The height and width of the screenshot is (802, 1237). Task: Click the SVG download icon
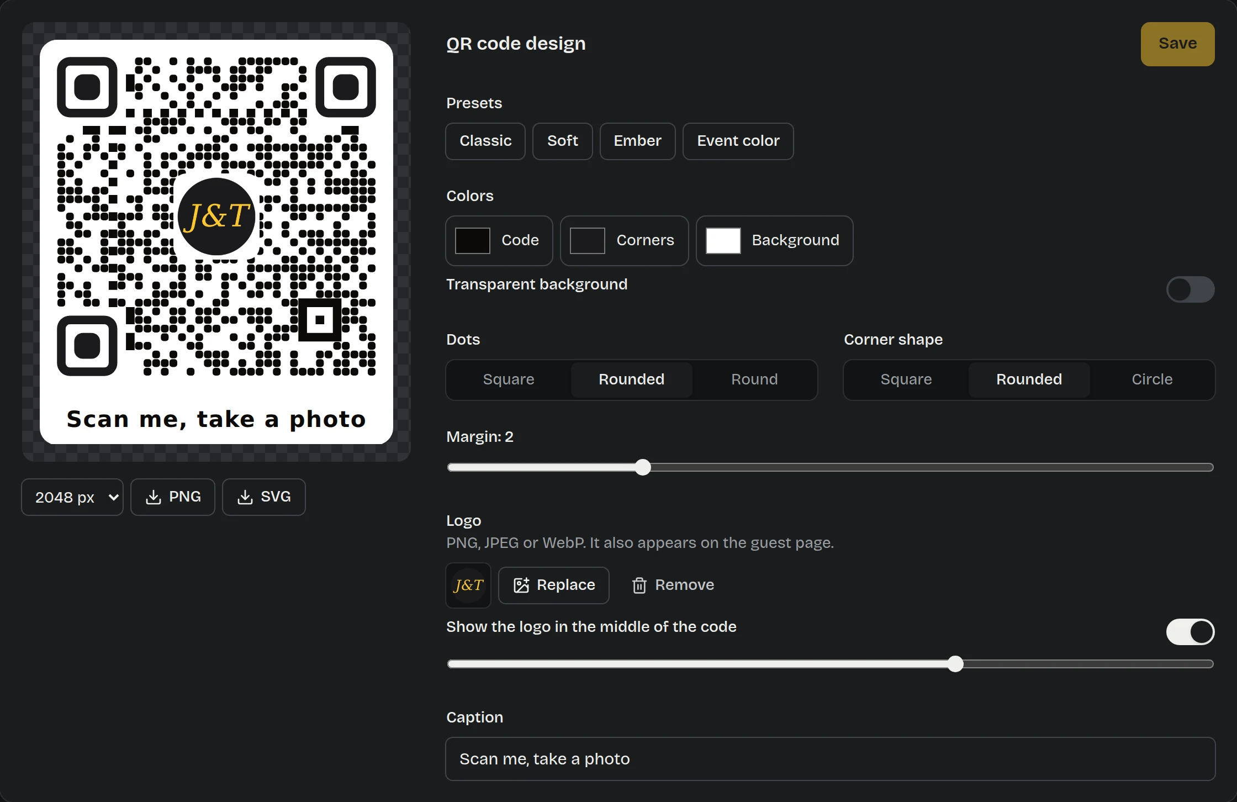pyautogui.click(x=245, y=497)
